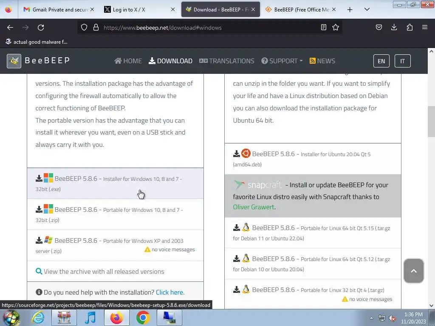Click the muted volume tray icon
This screenshot has height=326, width=435.
point(392,318)
